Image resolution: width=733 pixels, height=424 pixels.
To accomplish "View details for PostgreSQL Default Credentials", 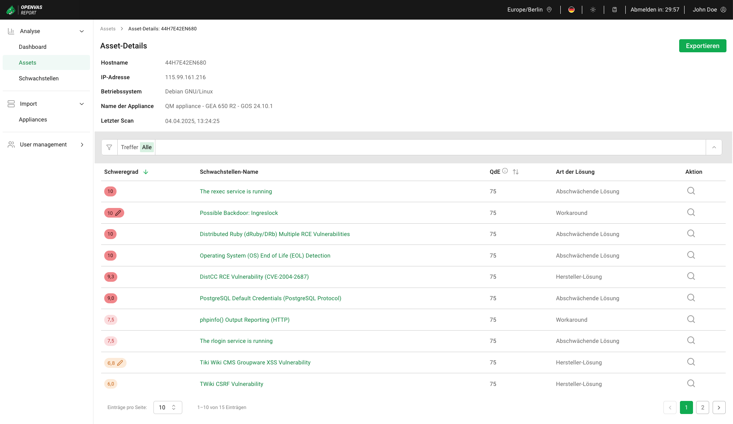I will [691, 298].
